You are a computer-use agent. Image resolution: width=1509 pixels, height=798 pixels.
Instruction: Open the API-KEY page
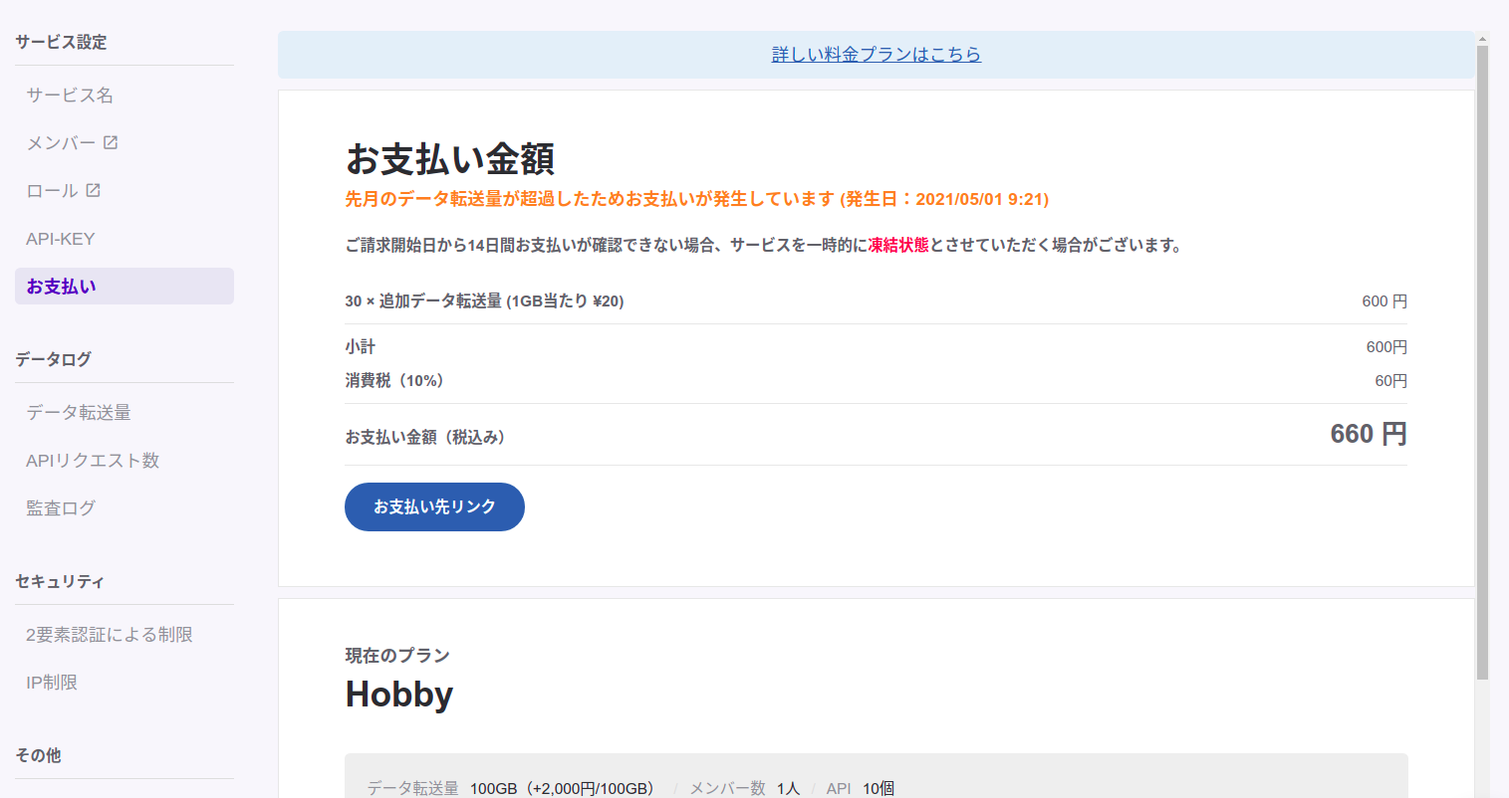point(61,239)
